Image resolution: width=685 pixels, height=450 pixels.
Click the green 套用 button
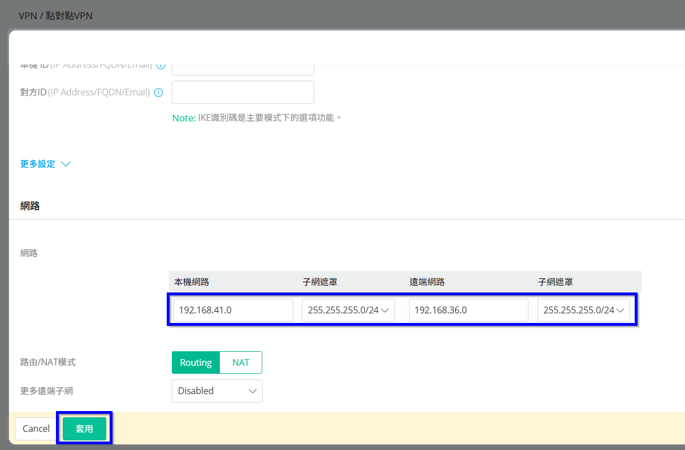[84, 429]
